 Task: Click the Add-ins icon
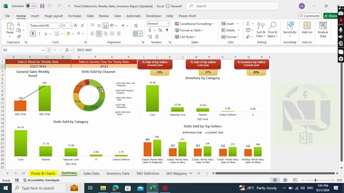(x=307, y=26)
